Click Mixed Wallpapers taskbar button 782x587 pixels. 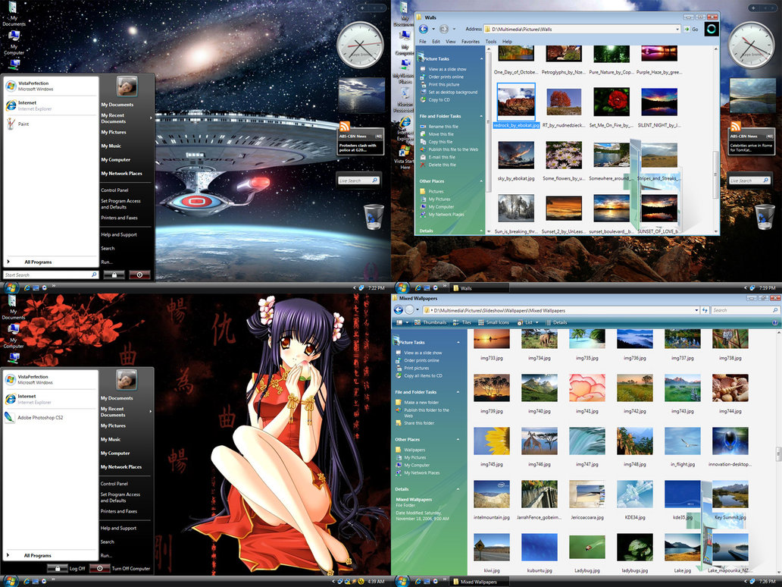(479, 582)
